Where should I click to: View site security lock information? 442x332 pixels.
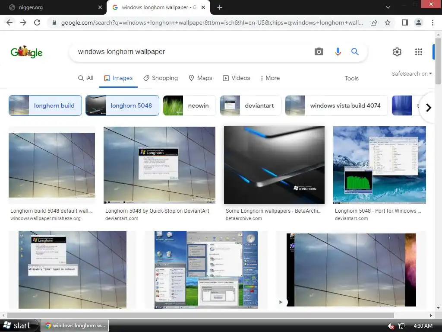tap(54, 22)
